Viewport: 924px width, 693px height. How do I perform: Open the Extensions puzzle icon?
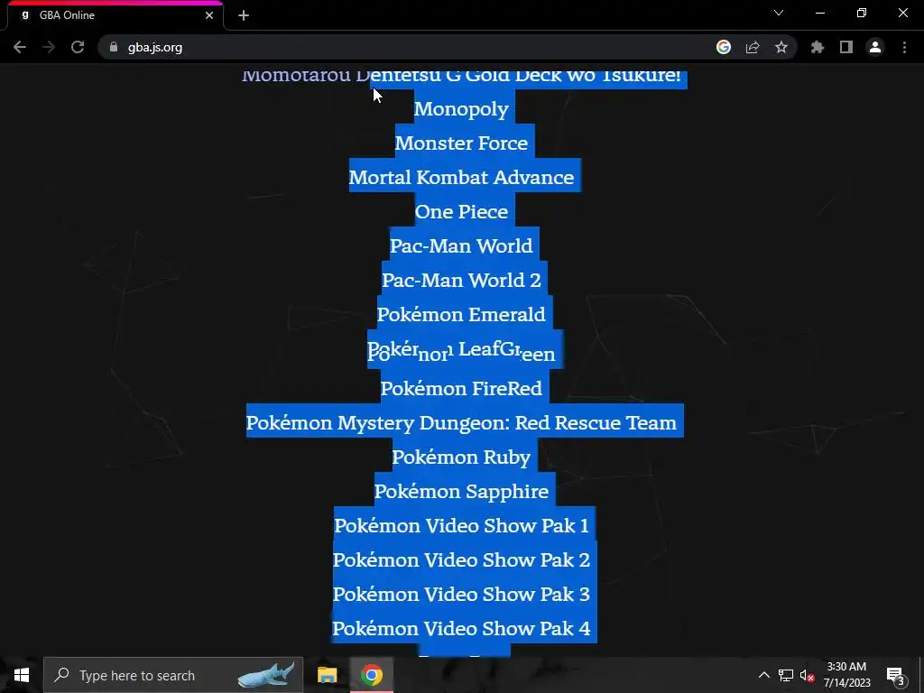818,47
